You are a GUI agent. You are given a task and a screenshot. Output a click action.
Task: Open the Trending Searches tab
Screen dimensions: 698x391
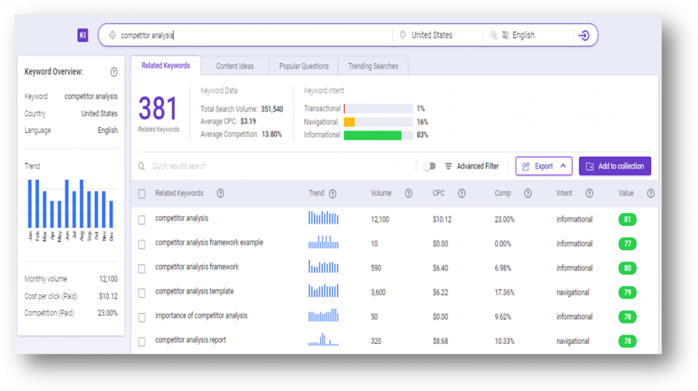373,66
